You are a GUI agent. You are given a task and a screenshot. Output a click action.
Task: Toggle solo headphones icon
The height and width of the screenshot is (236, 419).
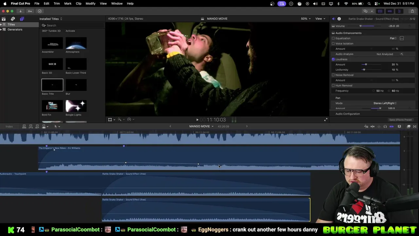(x=385, y=127)
